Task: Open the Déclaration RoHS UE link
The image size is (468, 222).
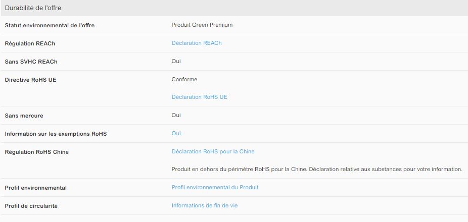Action: tap(199, 97)
